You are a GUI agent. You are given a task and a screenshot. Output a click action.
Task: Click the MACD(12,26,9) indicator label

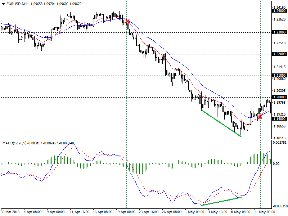(x=14, y=143)
